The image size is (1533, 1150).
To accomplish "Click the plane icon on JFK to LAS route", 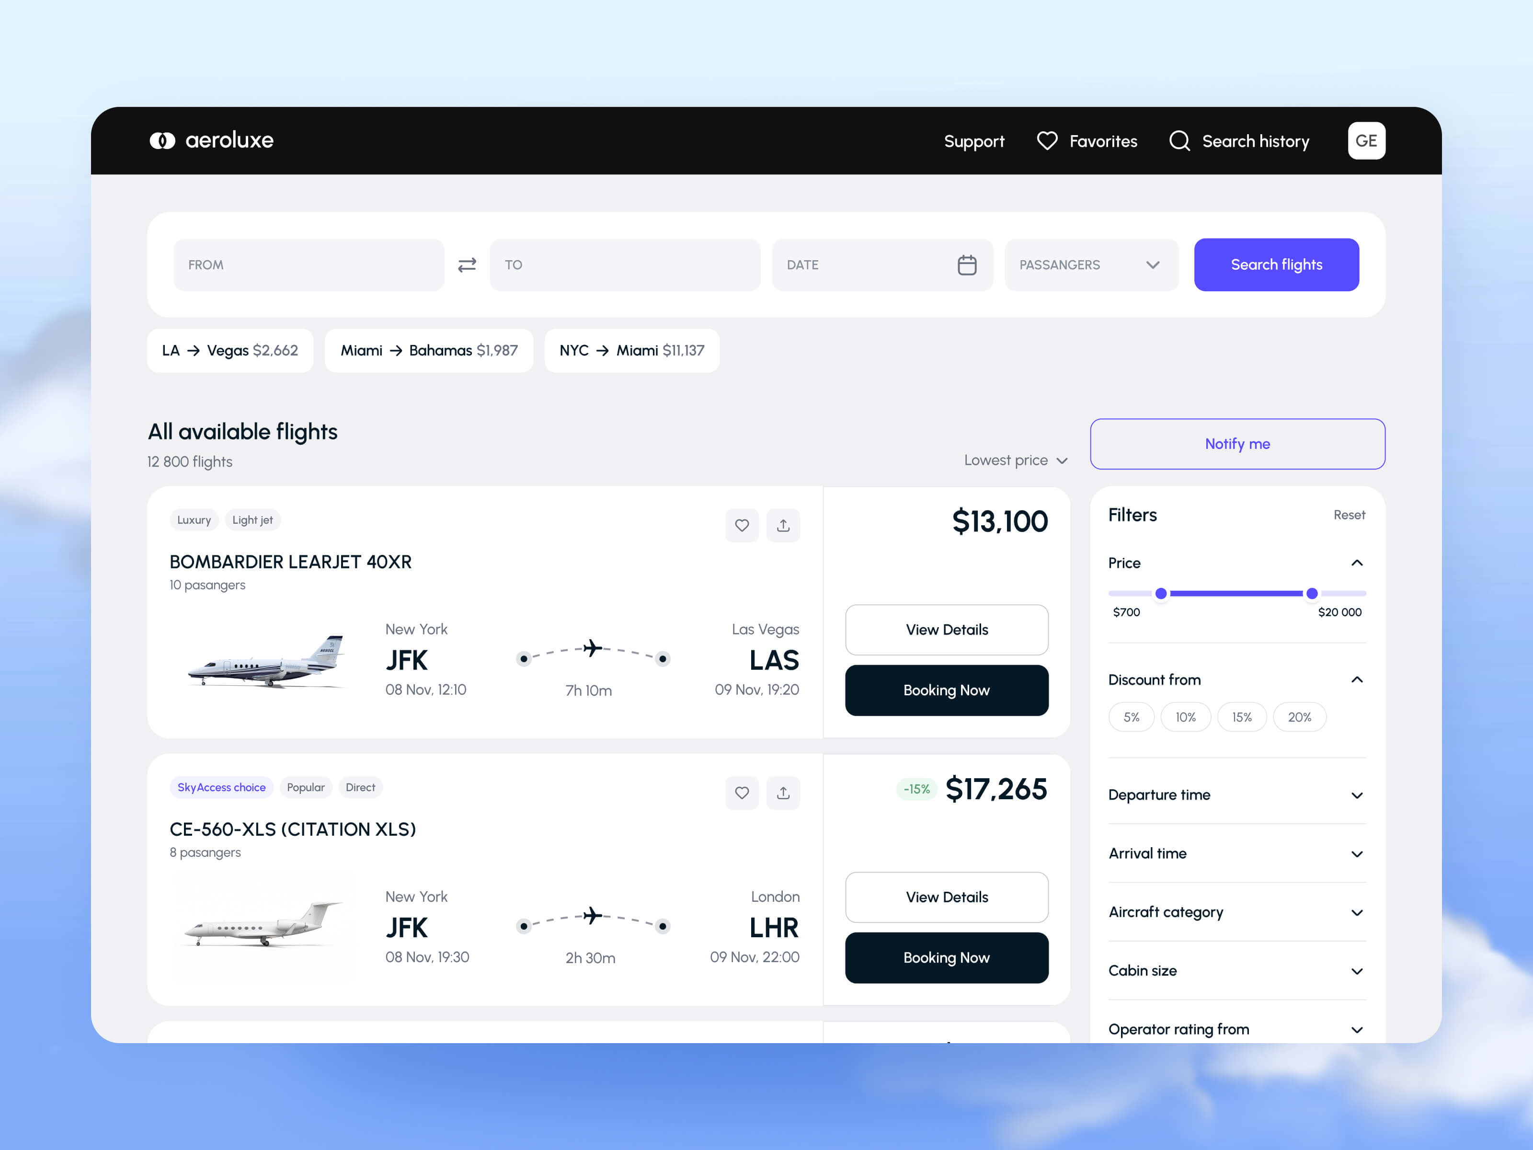I will tap(592, 648).
